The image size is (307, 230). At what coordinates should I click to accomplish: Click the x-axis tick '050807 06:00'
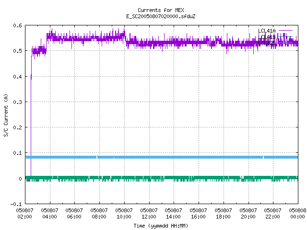point(74,213)
